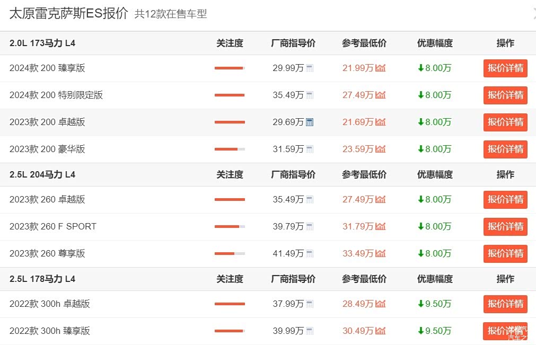This screenshot has width=536, height=345.
Task: Click calculator icon next to 2023款 260 F SPORT price
Action: 310,227
